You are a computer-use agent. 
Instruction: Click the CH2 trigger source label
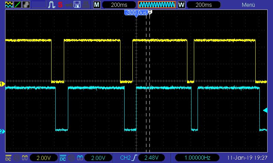tap(125, 158)
